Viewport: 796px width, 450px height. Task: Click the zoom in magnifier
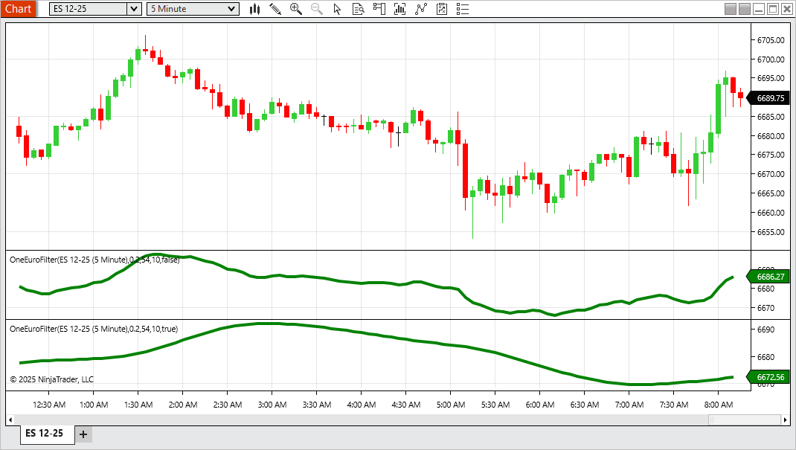(296, 9)
